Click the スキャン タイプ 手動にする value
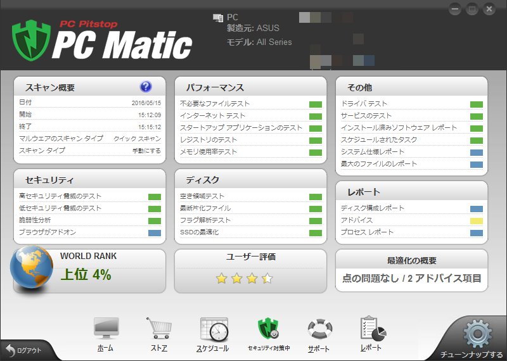The image size is (507, 361). tap(146, 151)
